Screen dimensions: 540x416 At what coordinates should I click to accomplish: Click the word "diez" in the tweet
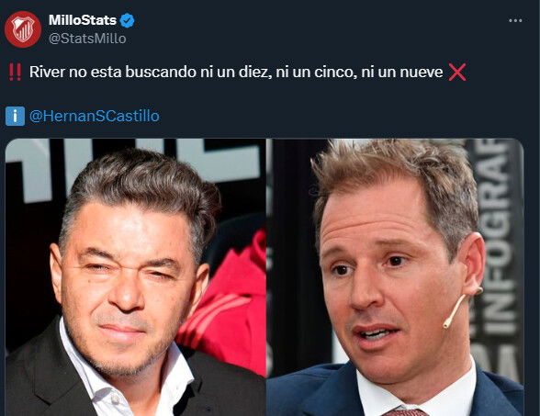coord(257,72)
